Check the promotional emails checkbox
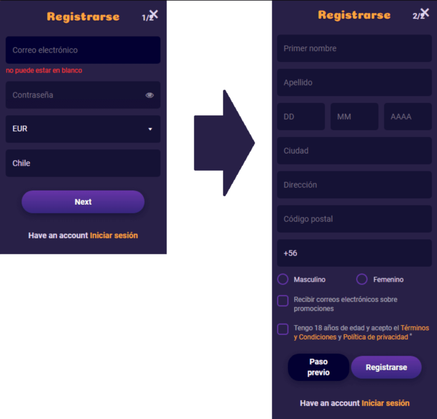437x419 pixels. coord(283,301)
